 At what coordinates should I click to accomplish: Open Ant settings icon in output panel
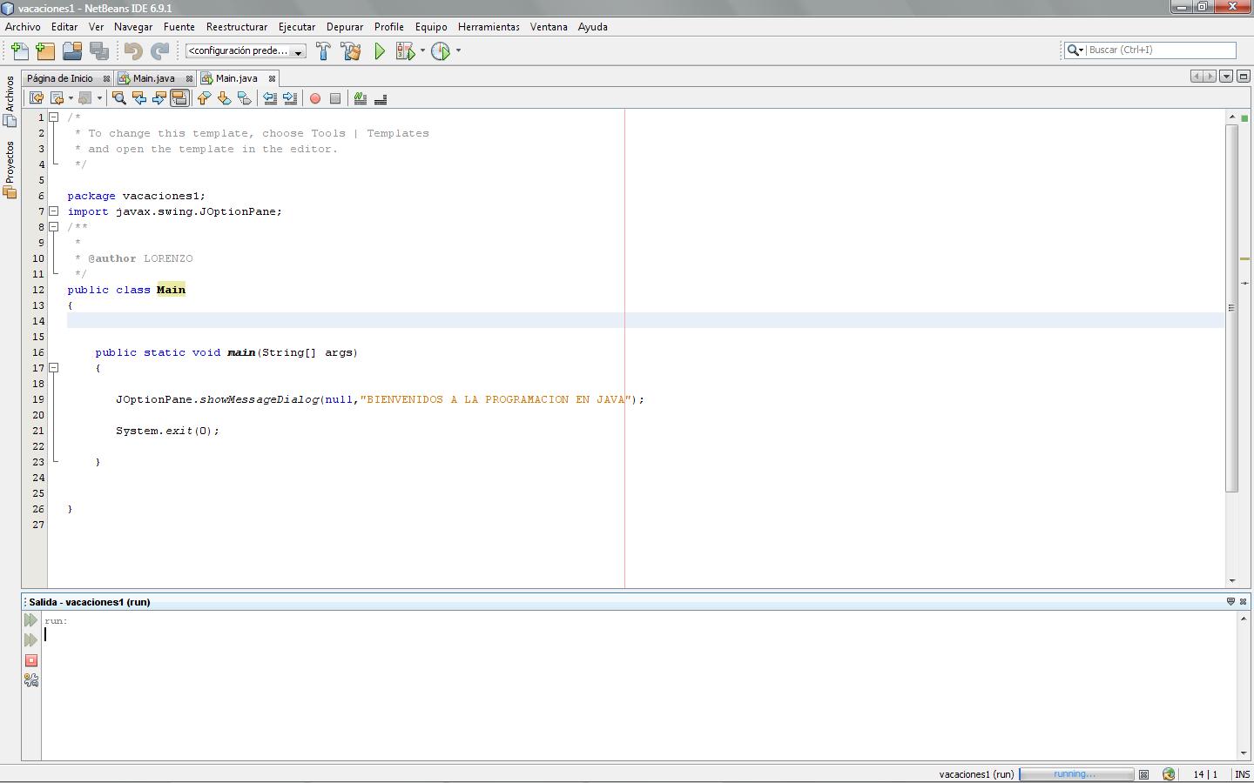31,680
